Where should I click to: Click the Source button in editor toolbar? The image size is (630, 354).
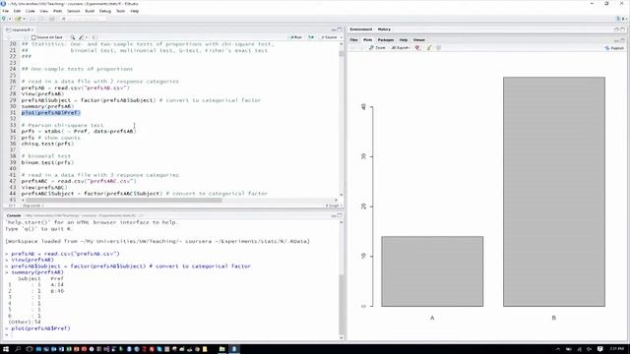pos(329,37)
